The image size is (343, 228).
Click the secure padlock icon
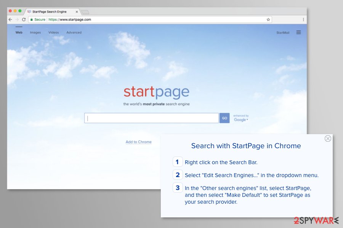coord(32,19)
